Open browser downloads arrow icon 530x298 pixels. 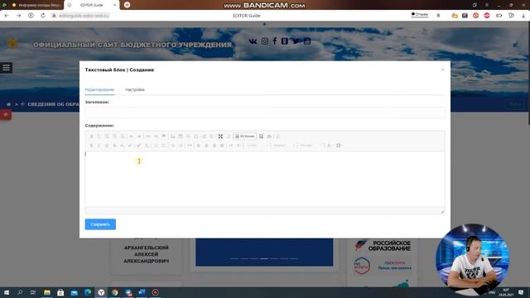pos(523,16)
